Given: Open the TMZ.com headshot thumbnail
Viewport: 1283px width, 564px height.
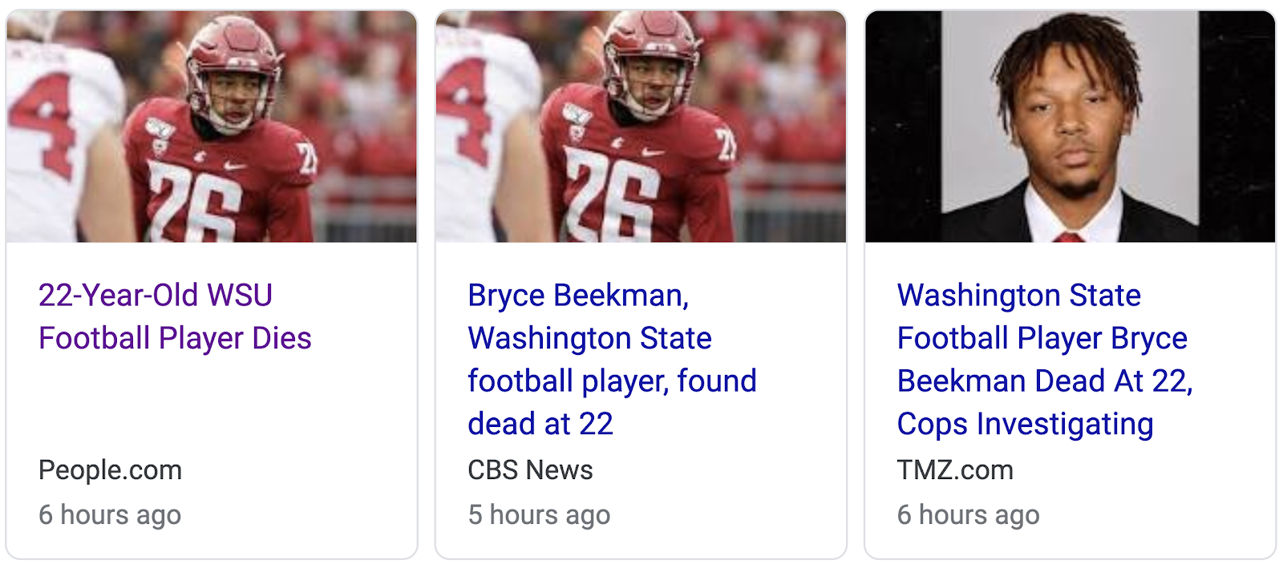Looking at the screenshot, I should [1070, 127].
